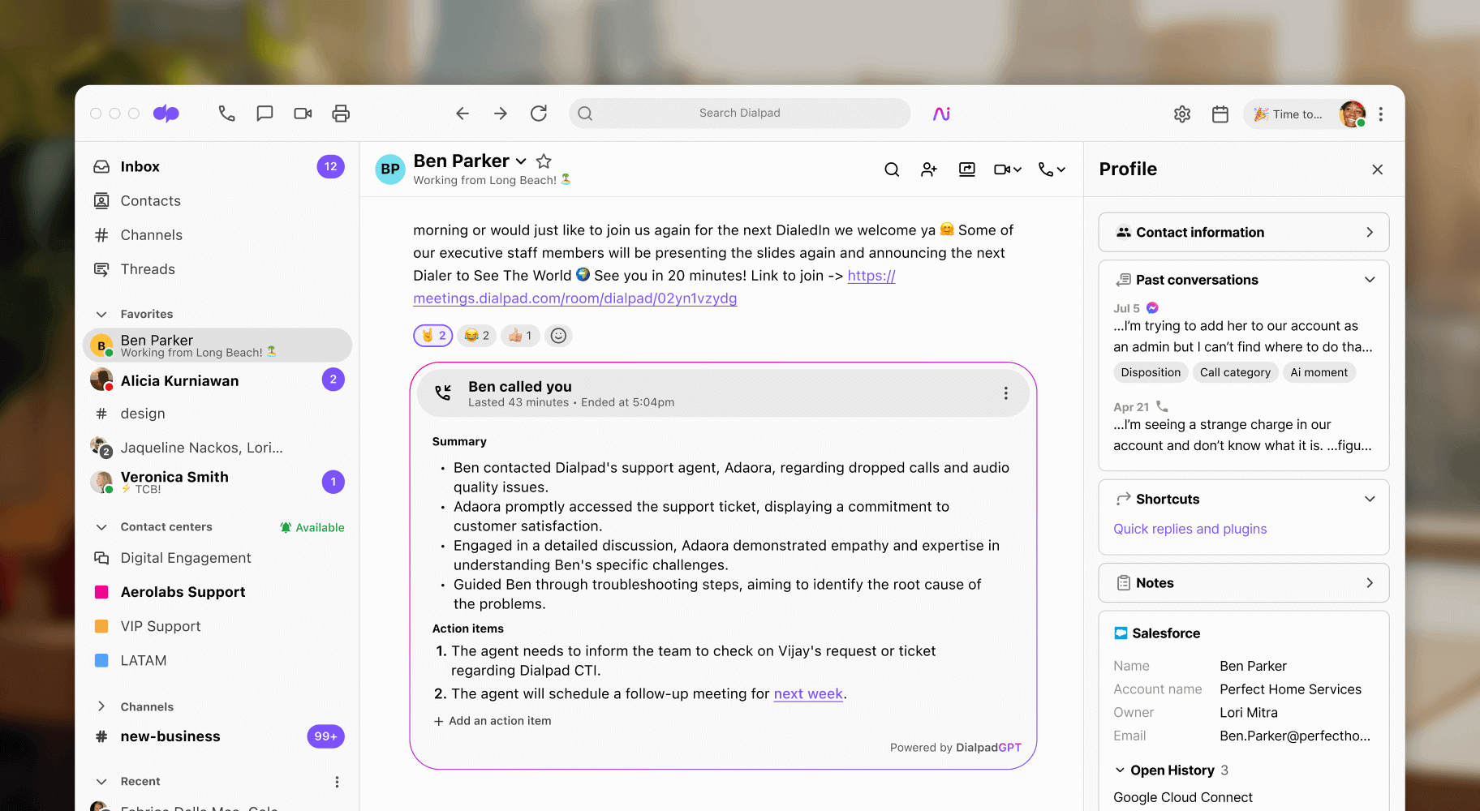
Task: Click the next week link in action items
Action: [x=807, y=693]
